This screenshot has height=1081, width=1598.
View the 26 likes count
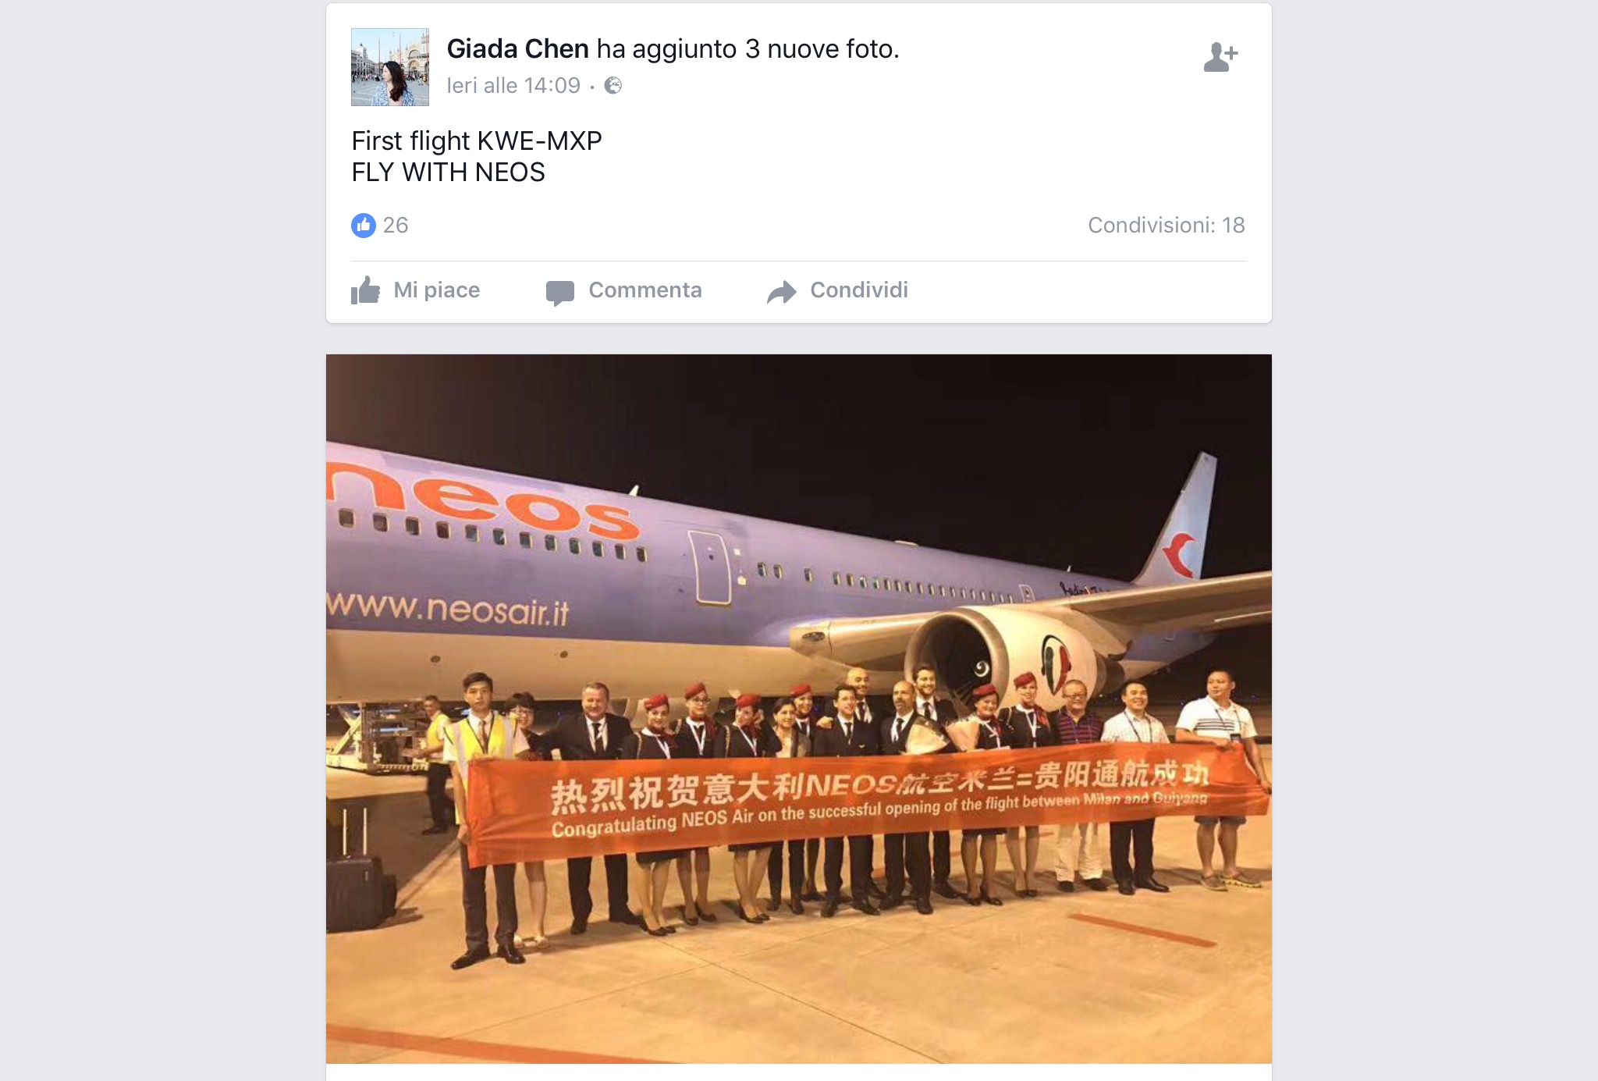tap(396, 226)
